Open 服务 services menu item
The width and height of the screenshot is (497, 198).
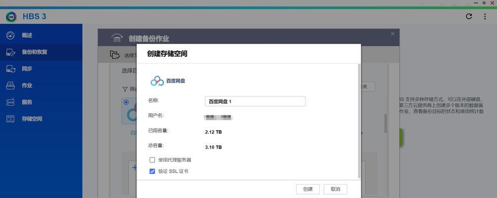[27, 102]
